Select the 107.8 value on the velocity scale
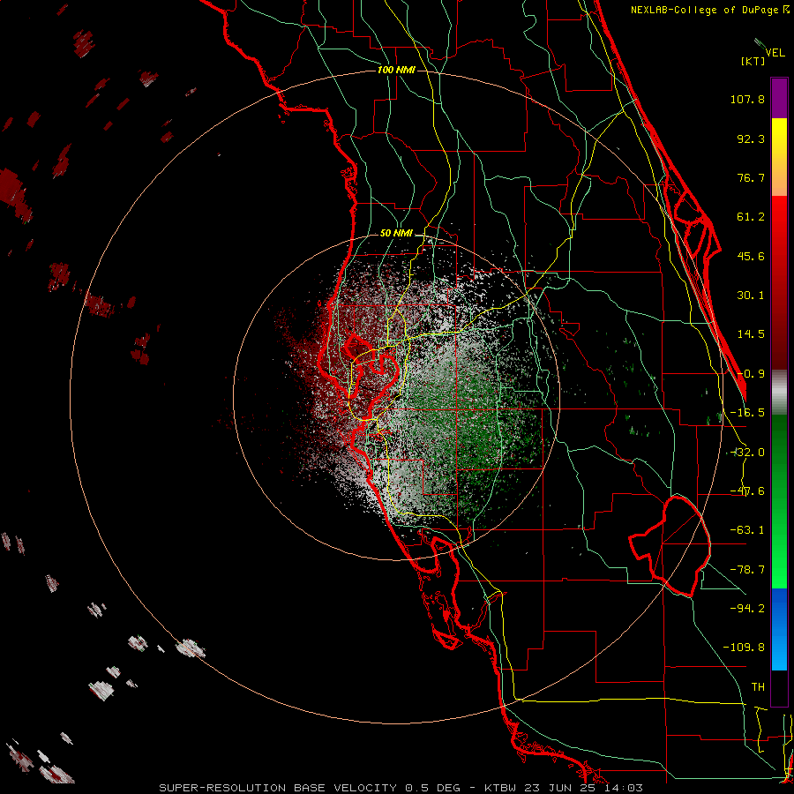794x794 pixels. pos(747,99)
